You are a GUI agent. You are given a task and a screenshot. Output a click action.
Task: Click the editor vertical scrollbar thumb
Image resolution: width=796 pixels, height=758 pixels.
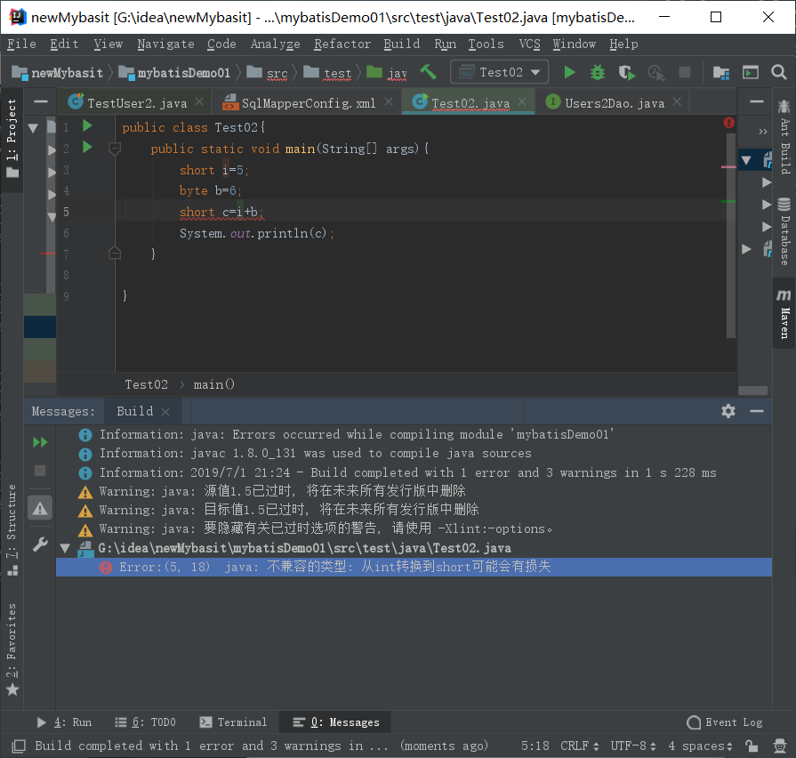coord(731,236)
